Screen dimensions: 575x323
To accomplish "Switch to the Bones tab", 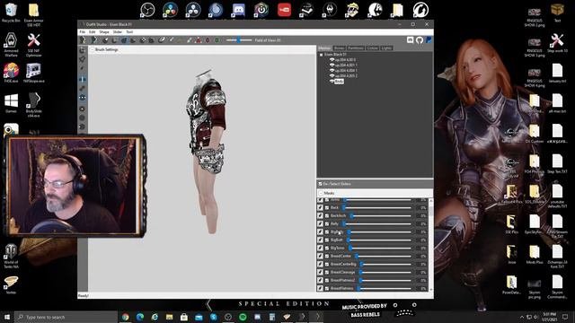I will pyautogui.click(x=340, y=48).
